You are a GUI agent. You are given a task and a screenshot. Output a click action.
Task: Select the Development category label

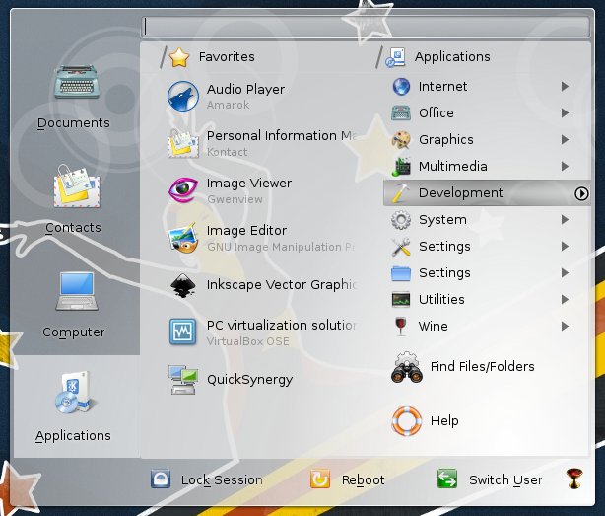pos(461,193)
